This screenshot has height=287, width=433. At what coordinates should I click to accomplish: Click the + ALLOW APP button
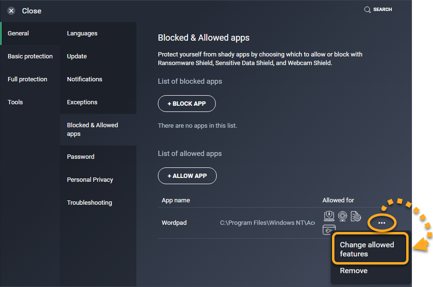point(187,176)
